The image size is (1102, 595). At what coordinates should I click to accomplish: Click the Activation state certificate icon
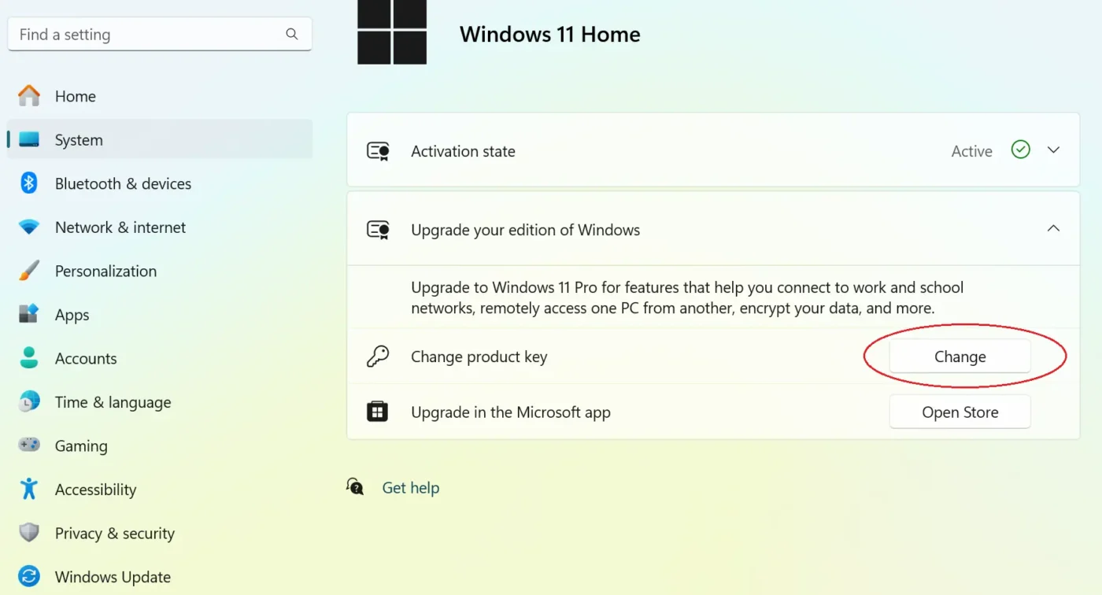tap(378, 151)
